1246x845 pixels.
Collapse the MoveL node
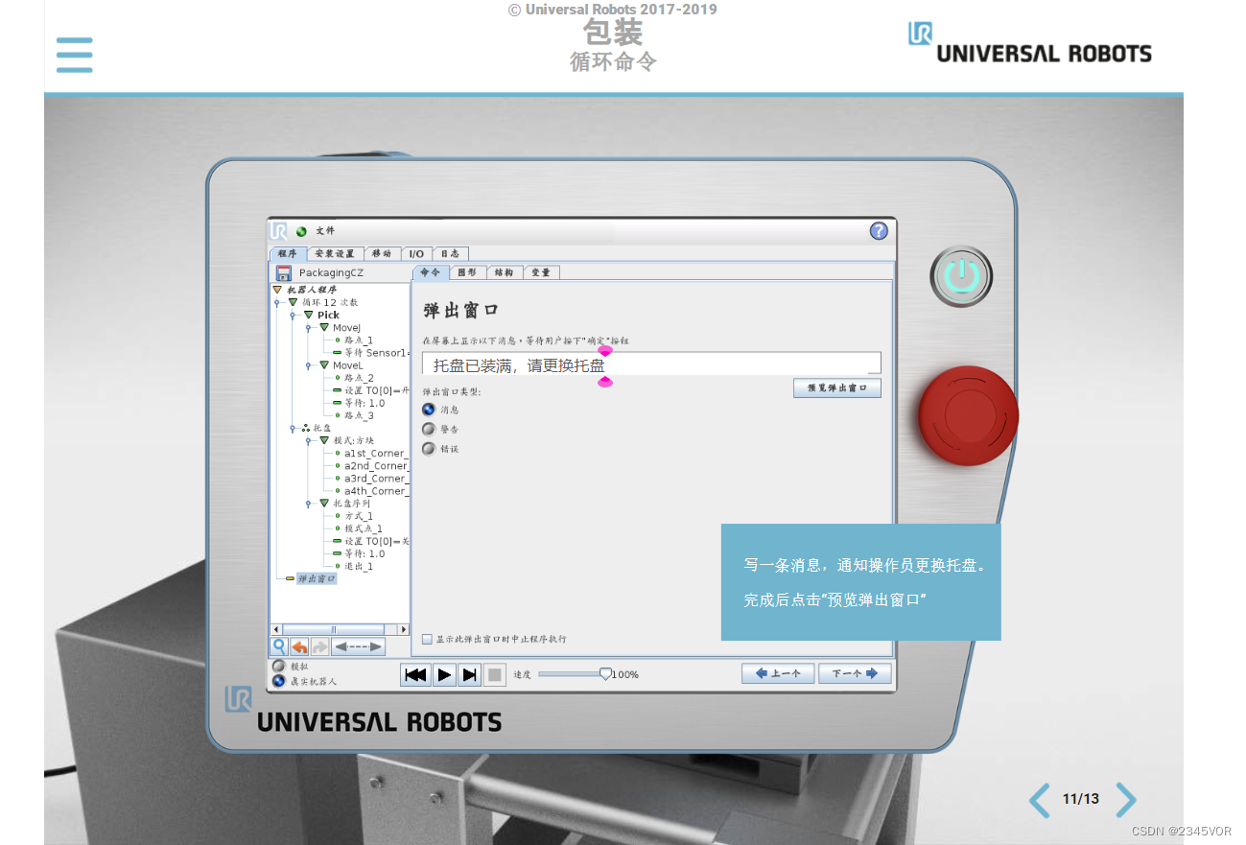[x=324, y=365]
